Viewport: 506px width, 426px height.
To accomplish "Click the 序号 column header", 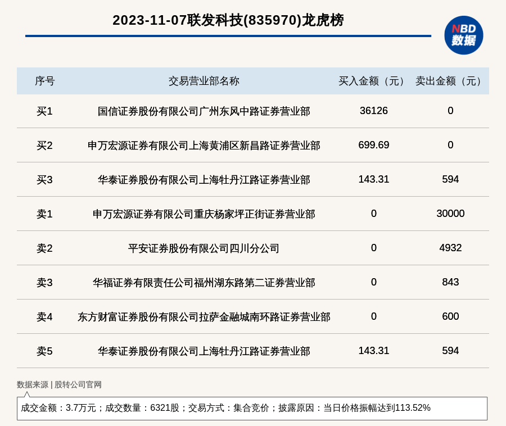I will pyautogui.click(x=45, y=81).
